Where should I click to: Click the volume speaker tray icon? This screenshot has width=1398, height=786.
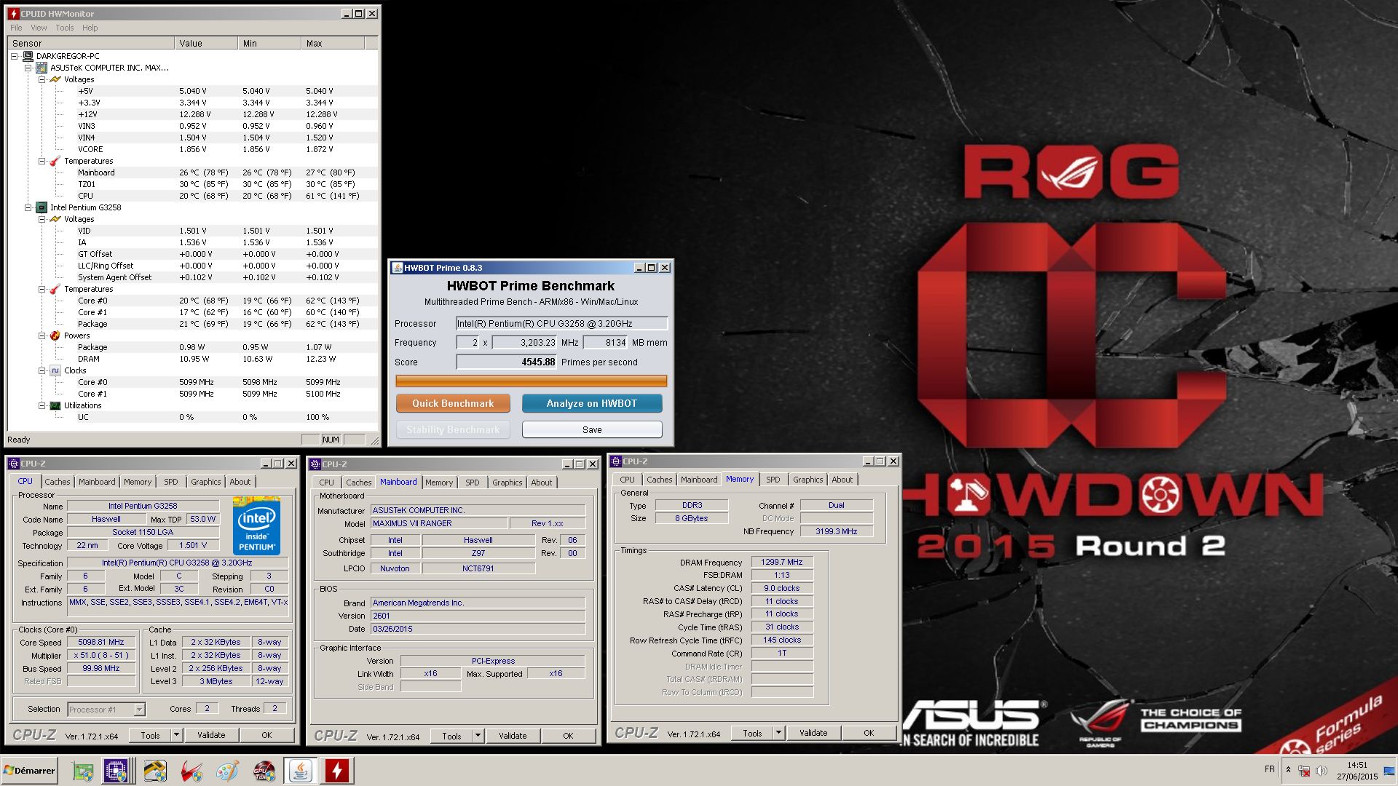pos(1322,771)
